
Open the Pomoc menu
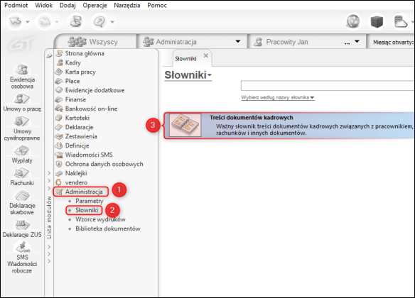157,5
